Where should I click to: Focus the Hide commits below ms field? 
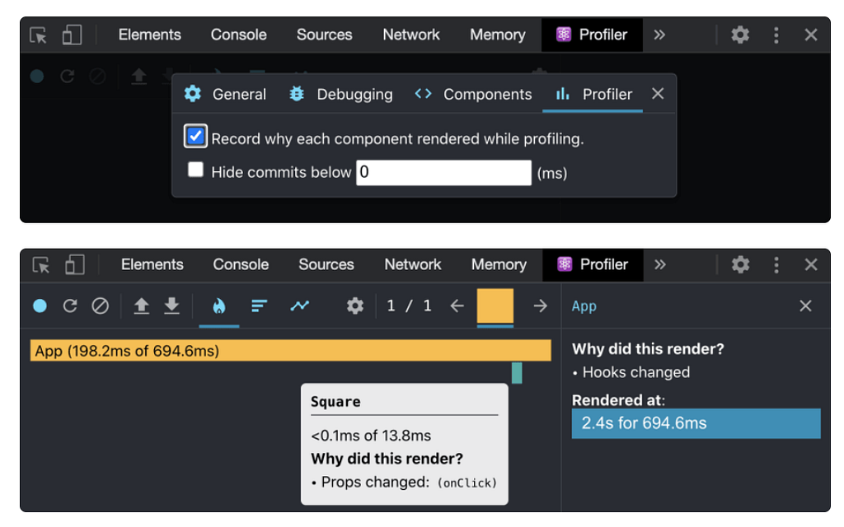tap(443, 173)
